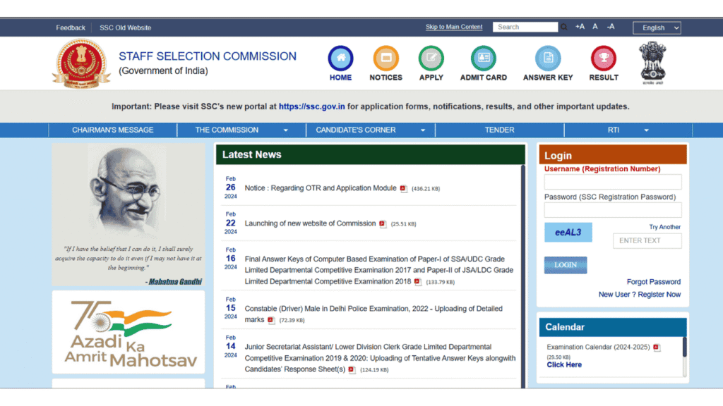Open PDF icon for Junior Secretariat Assistant notice
The width and height of the screenshot is (723, 406).
[x=352, y=369]
